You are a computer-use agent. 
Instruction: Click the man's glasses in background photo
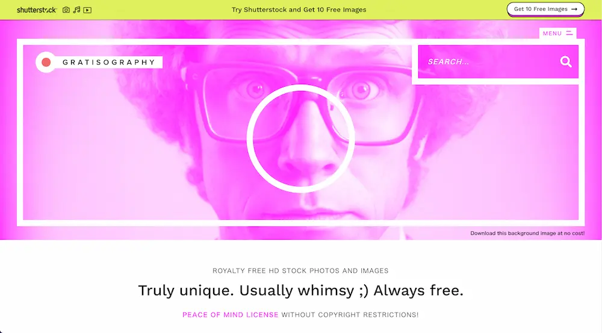[307, 104]
